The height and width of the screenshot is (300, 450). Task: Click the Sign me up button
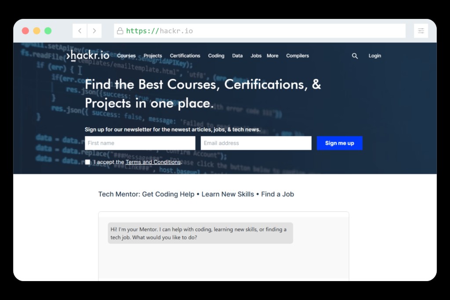(x=340, y=143)
